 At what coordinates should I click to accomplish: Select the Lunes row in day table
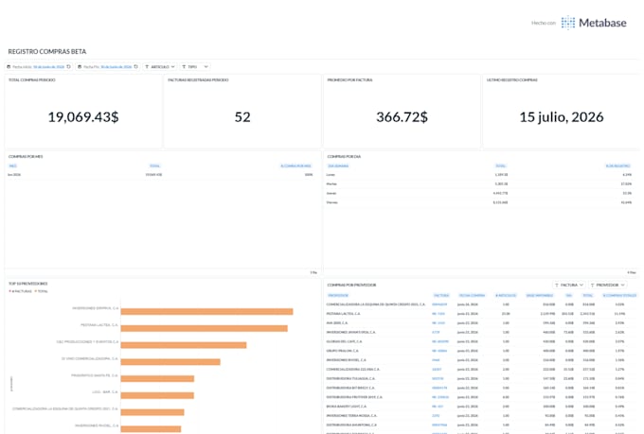click(x=479, y=175)
